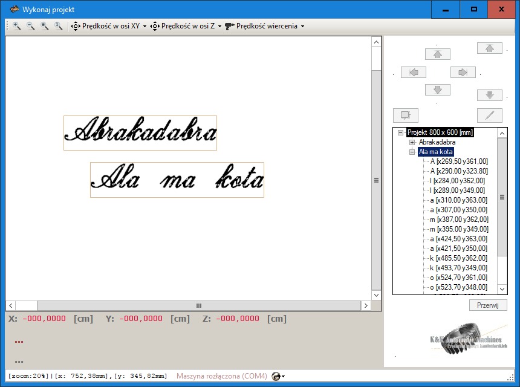This screenshot has height=387, width=520.
Task: Click the canvas vertical scrollbar thumb
Action: point(376,180)
